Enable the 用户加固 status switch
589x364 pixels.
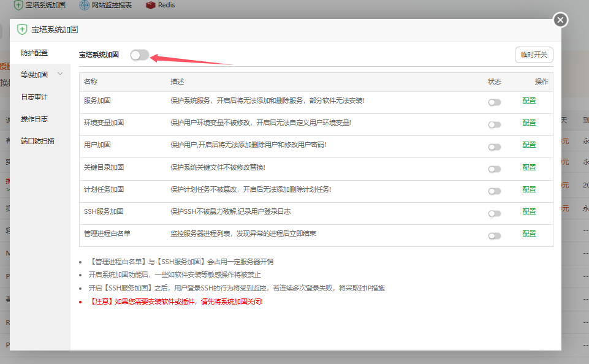(494, 147)
